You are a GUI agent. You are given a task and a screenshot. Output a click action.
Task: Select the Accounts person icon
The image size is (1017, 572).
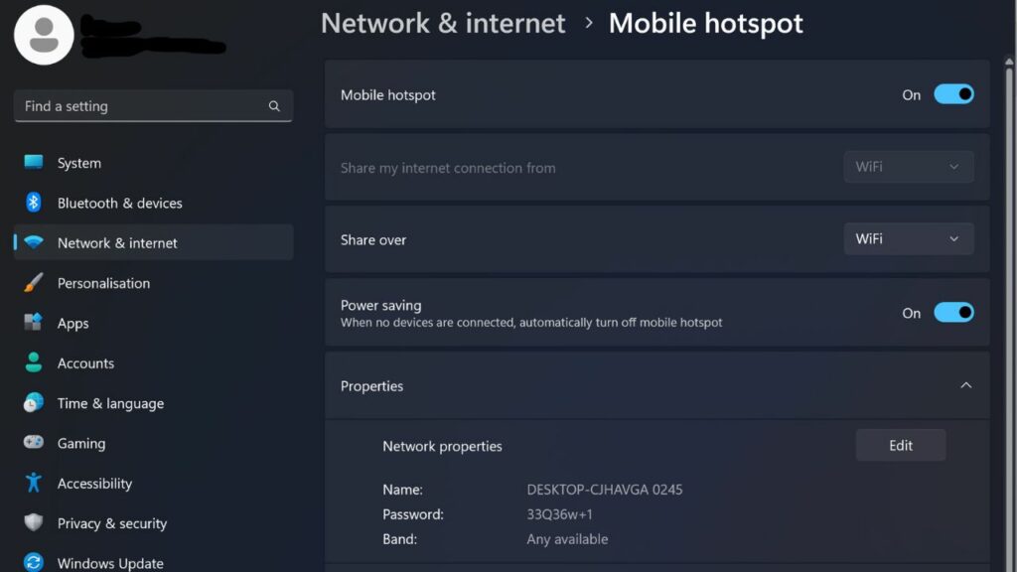(x=34, y=363)
